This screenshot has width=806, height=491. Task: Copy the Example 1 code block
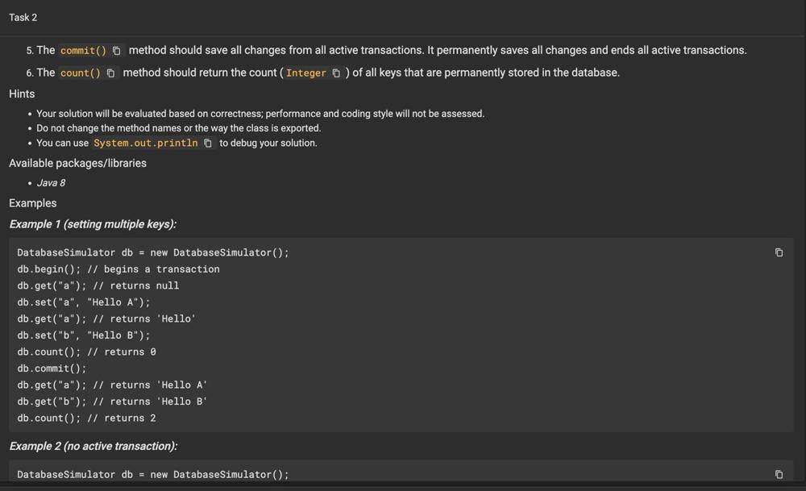[x=779, y=252]
